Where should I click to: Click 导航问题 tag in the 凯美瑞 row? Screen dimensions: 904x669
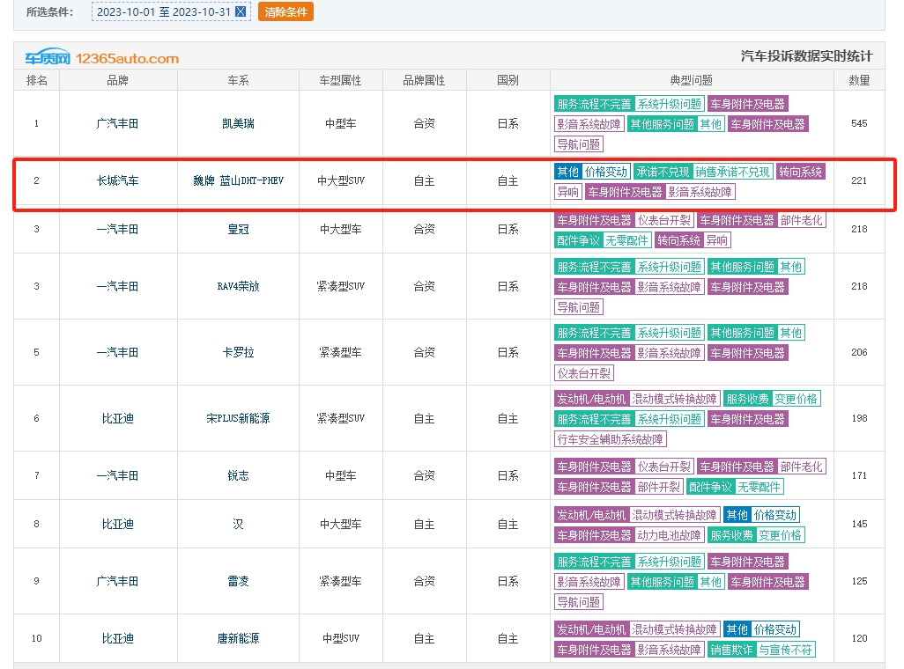(x=578, y=144)
